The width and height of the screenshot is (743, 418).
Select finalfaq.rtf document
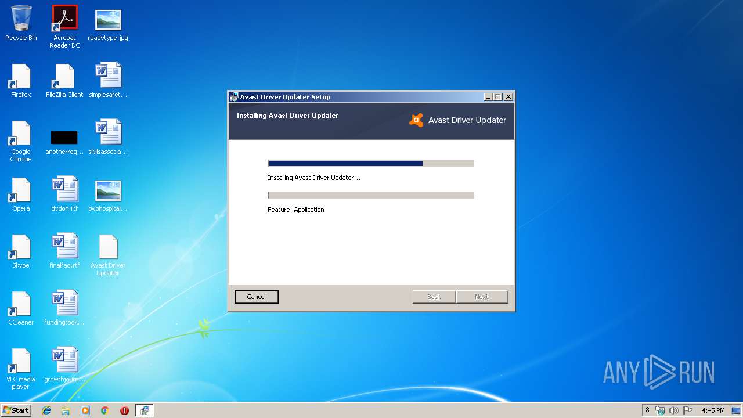pos(64,251)
